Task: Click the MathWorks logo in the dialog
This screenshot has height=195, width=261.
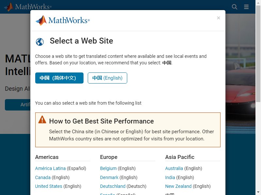Action: point(63,20)
